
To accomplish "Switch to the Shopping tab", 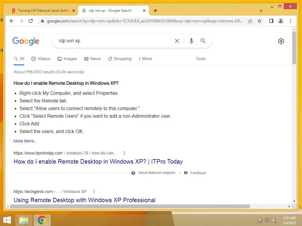I will click(120, 59).
